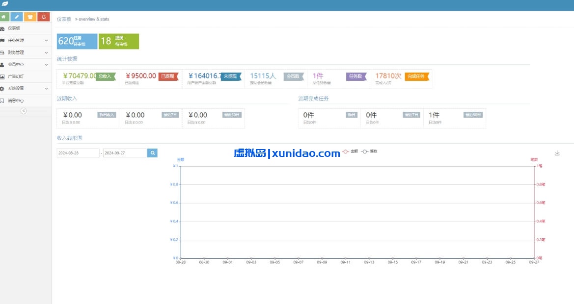This screenshot has width=574, height=304.
Task: Open notifications via the red bell icon
Action: pos(42,16)
